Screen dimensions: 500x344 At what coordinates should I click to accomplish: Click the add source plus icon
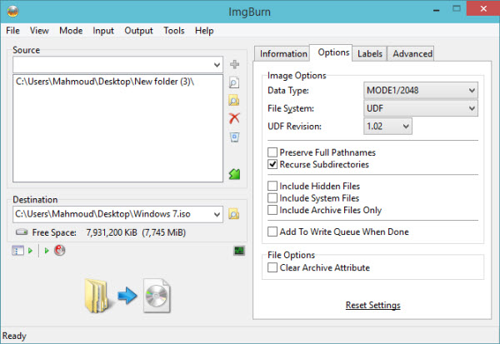tap(234, 64)
